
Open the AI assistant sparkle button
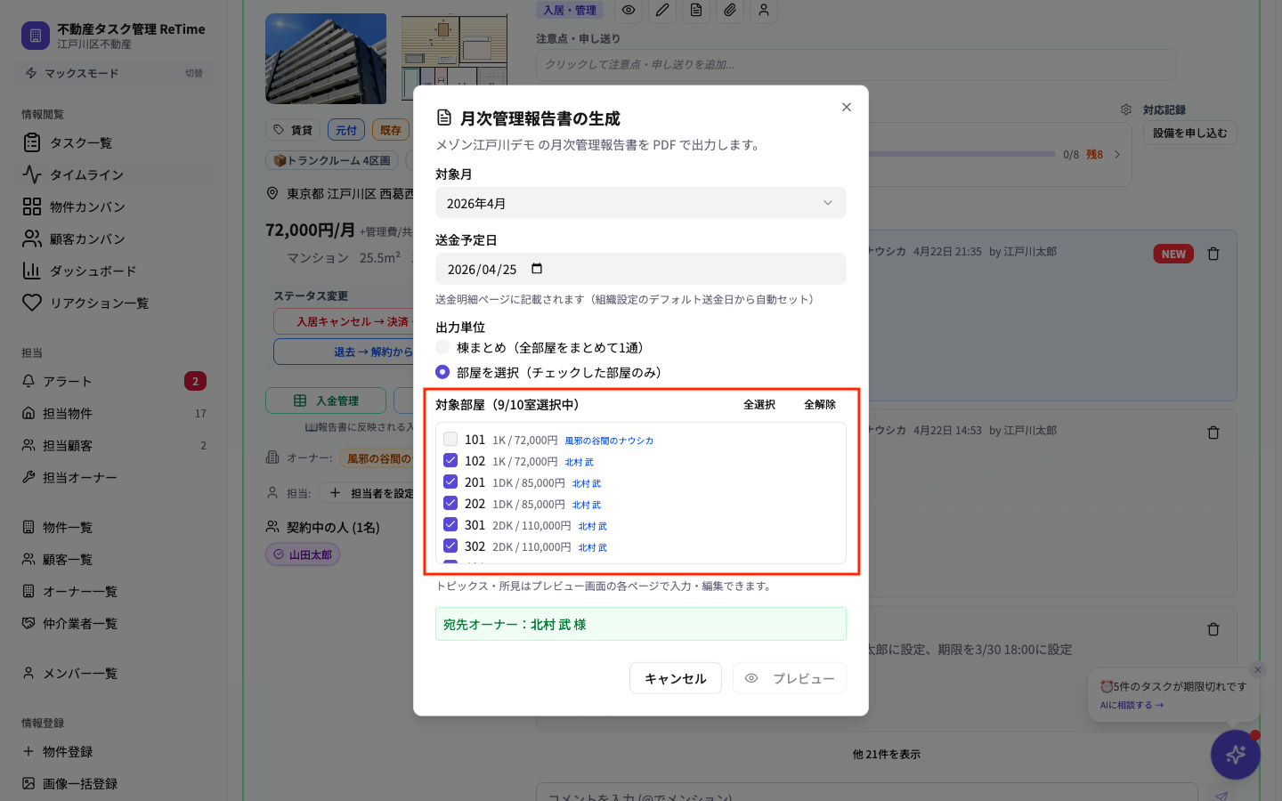1235,754
